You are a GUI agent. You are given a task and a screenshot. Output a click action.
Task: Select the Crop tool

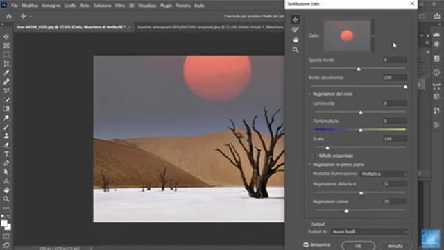(x=6, y=63)
